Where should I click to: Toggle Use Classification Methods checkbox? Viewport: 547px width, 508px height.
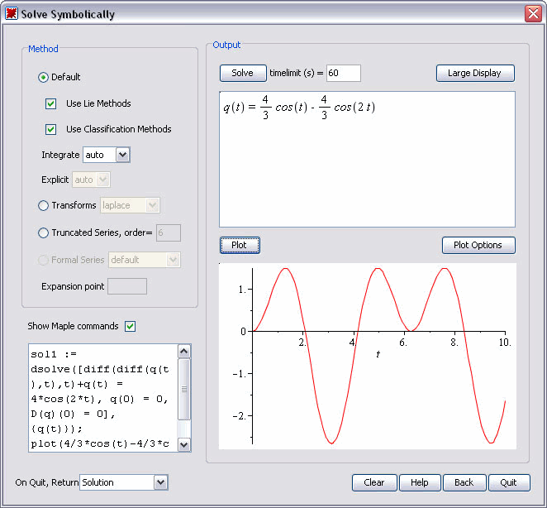click(51, 129)
